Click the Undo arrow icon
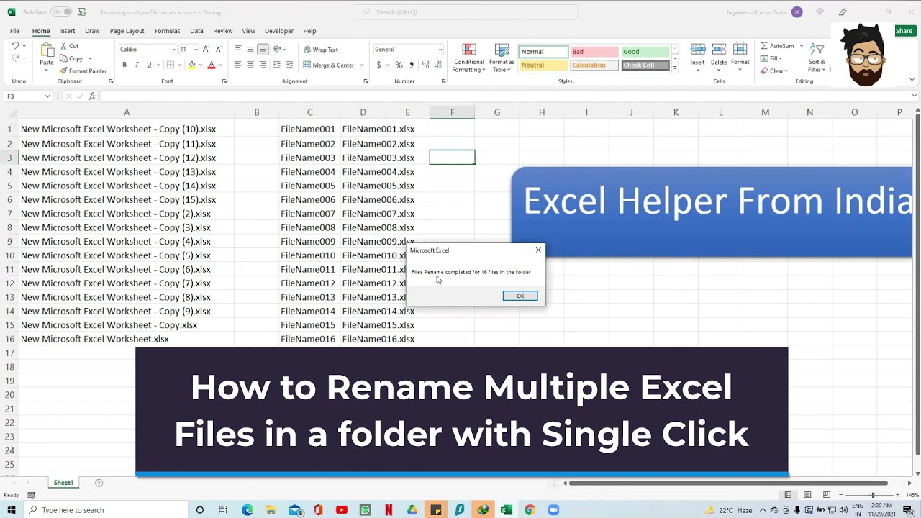 (15, 46)
